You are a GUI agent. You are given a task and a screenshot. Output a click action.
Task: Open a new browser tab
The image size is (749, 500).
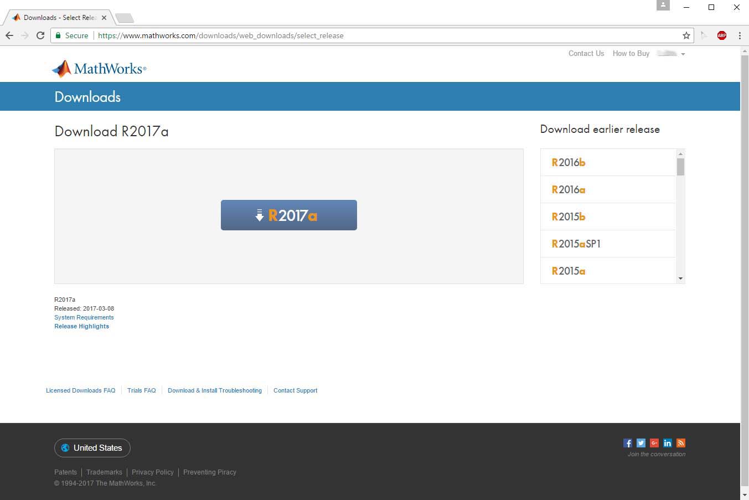[x=125, y=18]
